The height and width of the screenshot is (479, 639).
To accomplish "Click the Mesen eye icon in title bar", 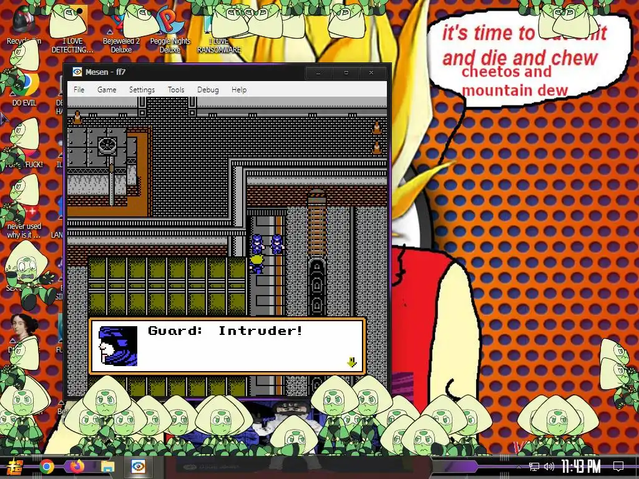I will (x=77, y=72).
